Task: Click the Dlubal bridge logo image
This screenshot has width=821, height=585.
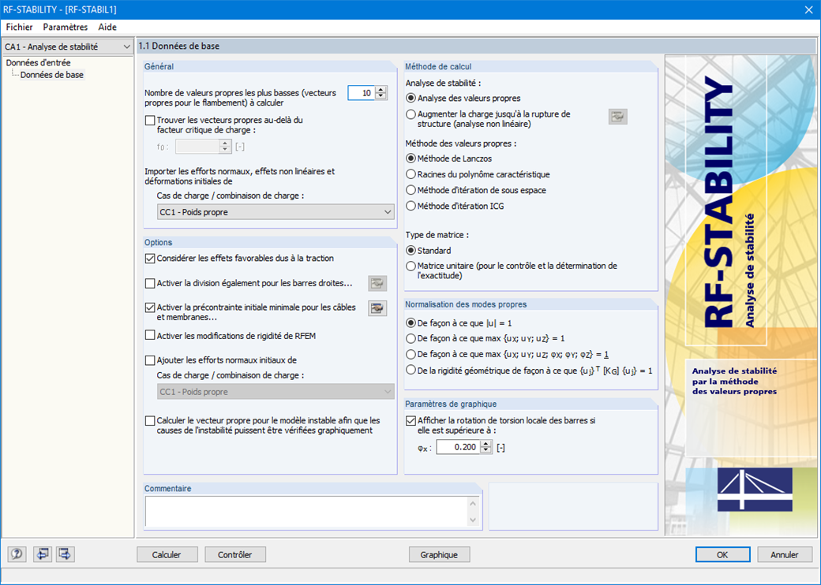Action: pos(755,490)
